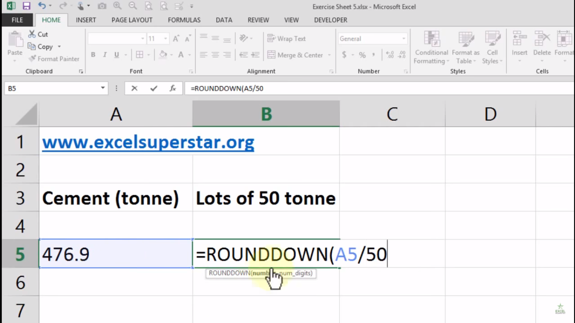Viewport: 575px width, 323px height.
Task: Open the font name dropdown
Action: point(143,39)
